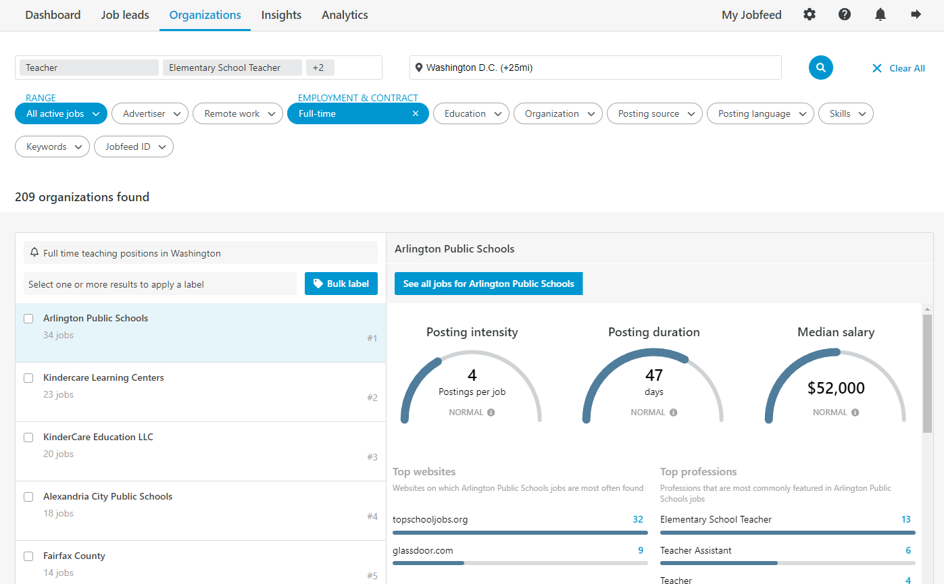Click the glassdoor.com website row
Screen dimensions: 944x584
[520, 555]
